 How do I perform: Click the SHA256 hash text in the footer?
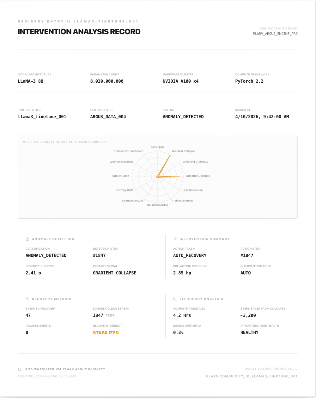271,369
